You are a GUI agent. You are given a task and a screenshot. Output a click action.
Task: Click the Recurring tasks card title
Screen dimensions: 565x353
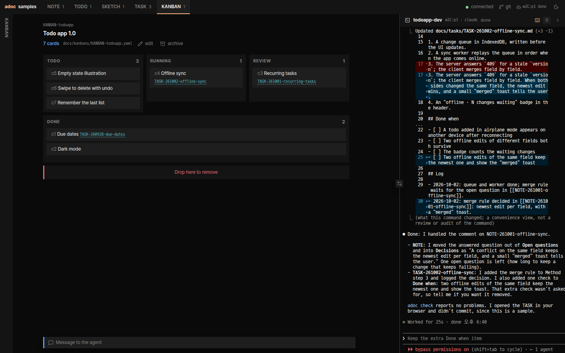point(280,73)
